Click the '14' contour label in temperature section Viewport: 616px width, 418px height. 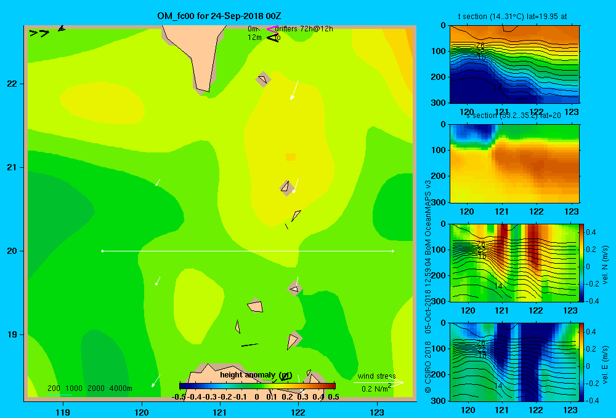pos(497,87)
